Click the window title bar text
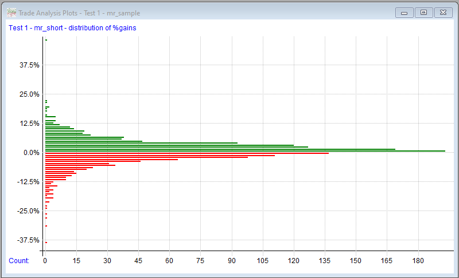The width and height of the screenshot is (459, 278). coord(79,13)
